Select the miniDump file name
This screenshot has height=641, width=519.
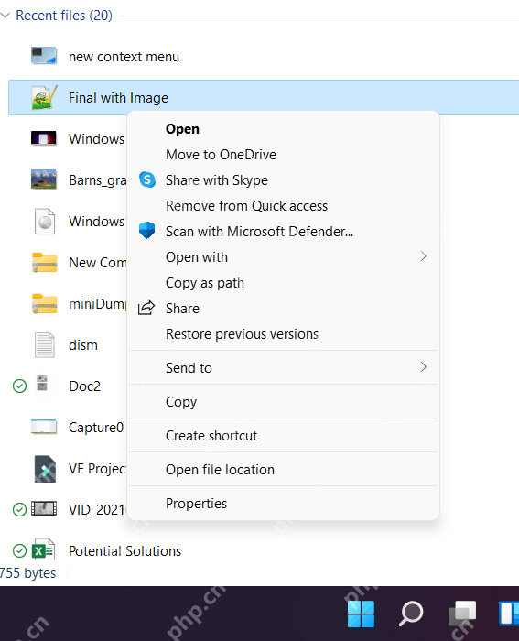(x=98, y=304)
